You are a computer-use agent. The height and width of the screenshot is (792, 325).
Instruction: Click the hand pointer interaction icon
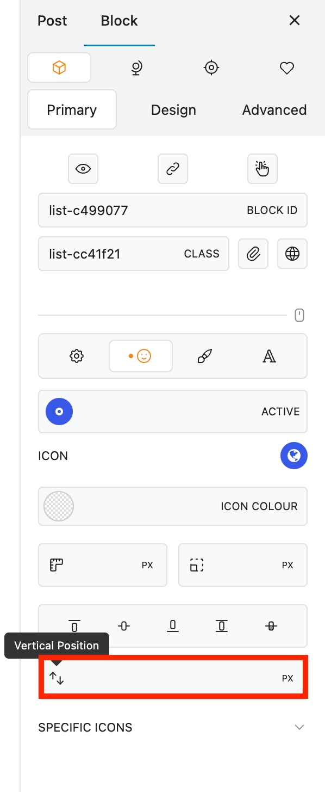point(262,169)
